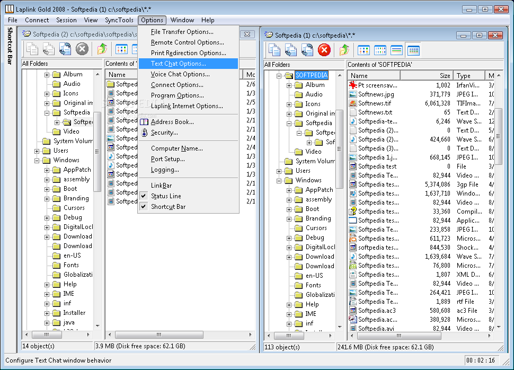Click the Softpedia.avi file icon
Screen dimensions: 514x370
tap(353, 328)
